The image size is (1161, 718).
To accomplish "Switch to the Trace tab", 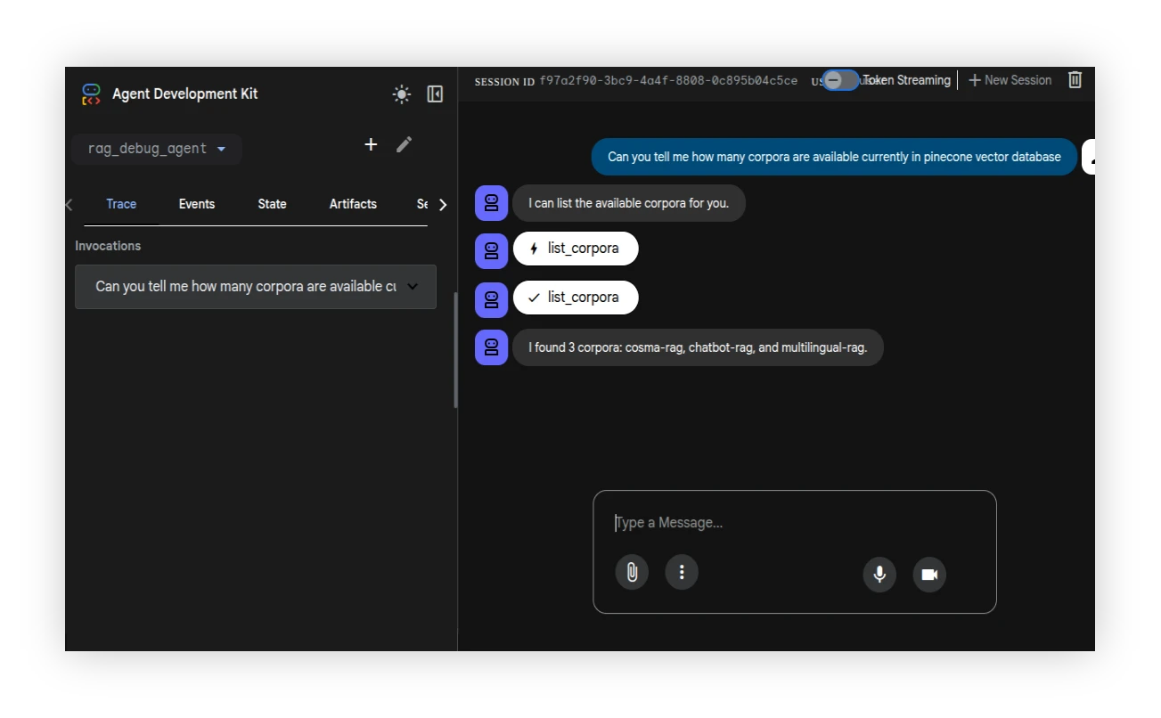I will coord(121,204).
